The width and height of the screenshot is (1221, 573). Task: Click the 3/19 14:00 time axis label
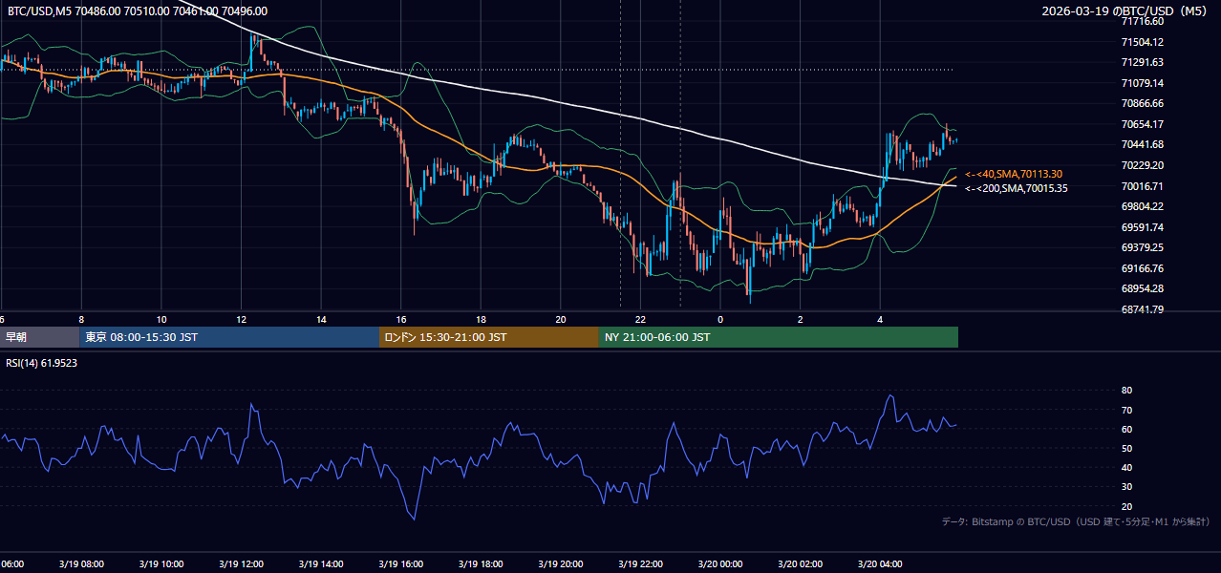tap(320, 564)
